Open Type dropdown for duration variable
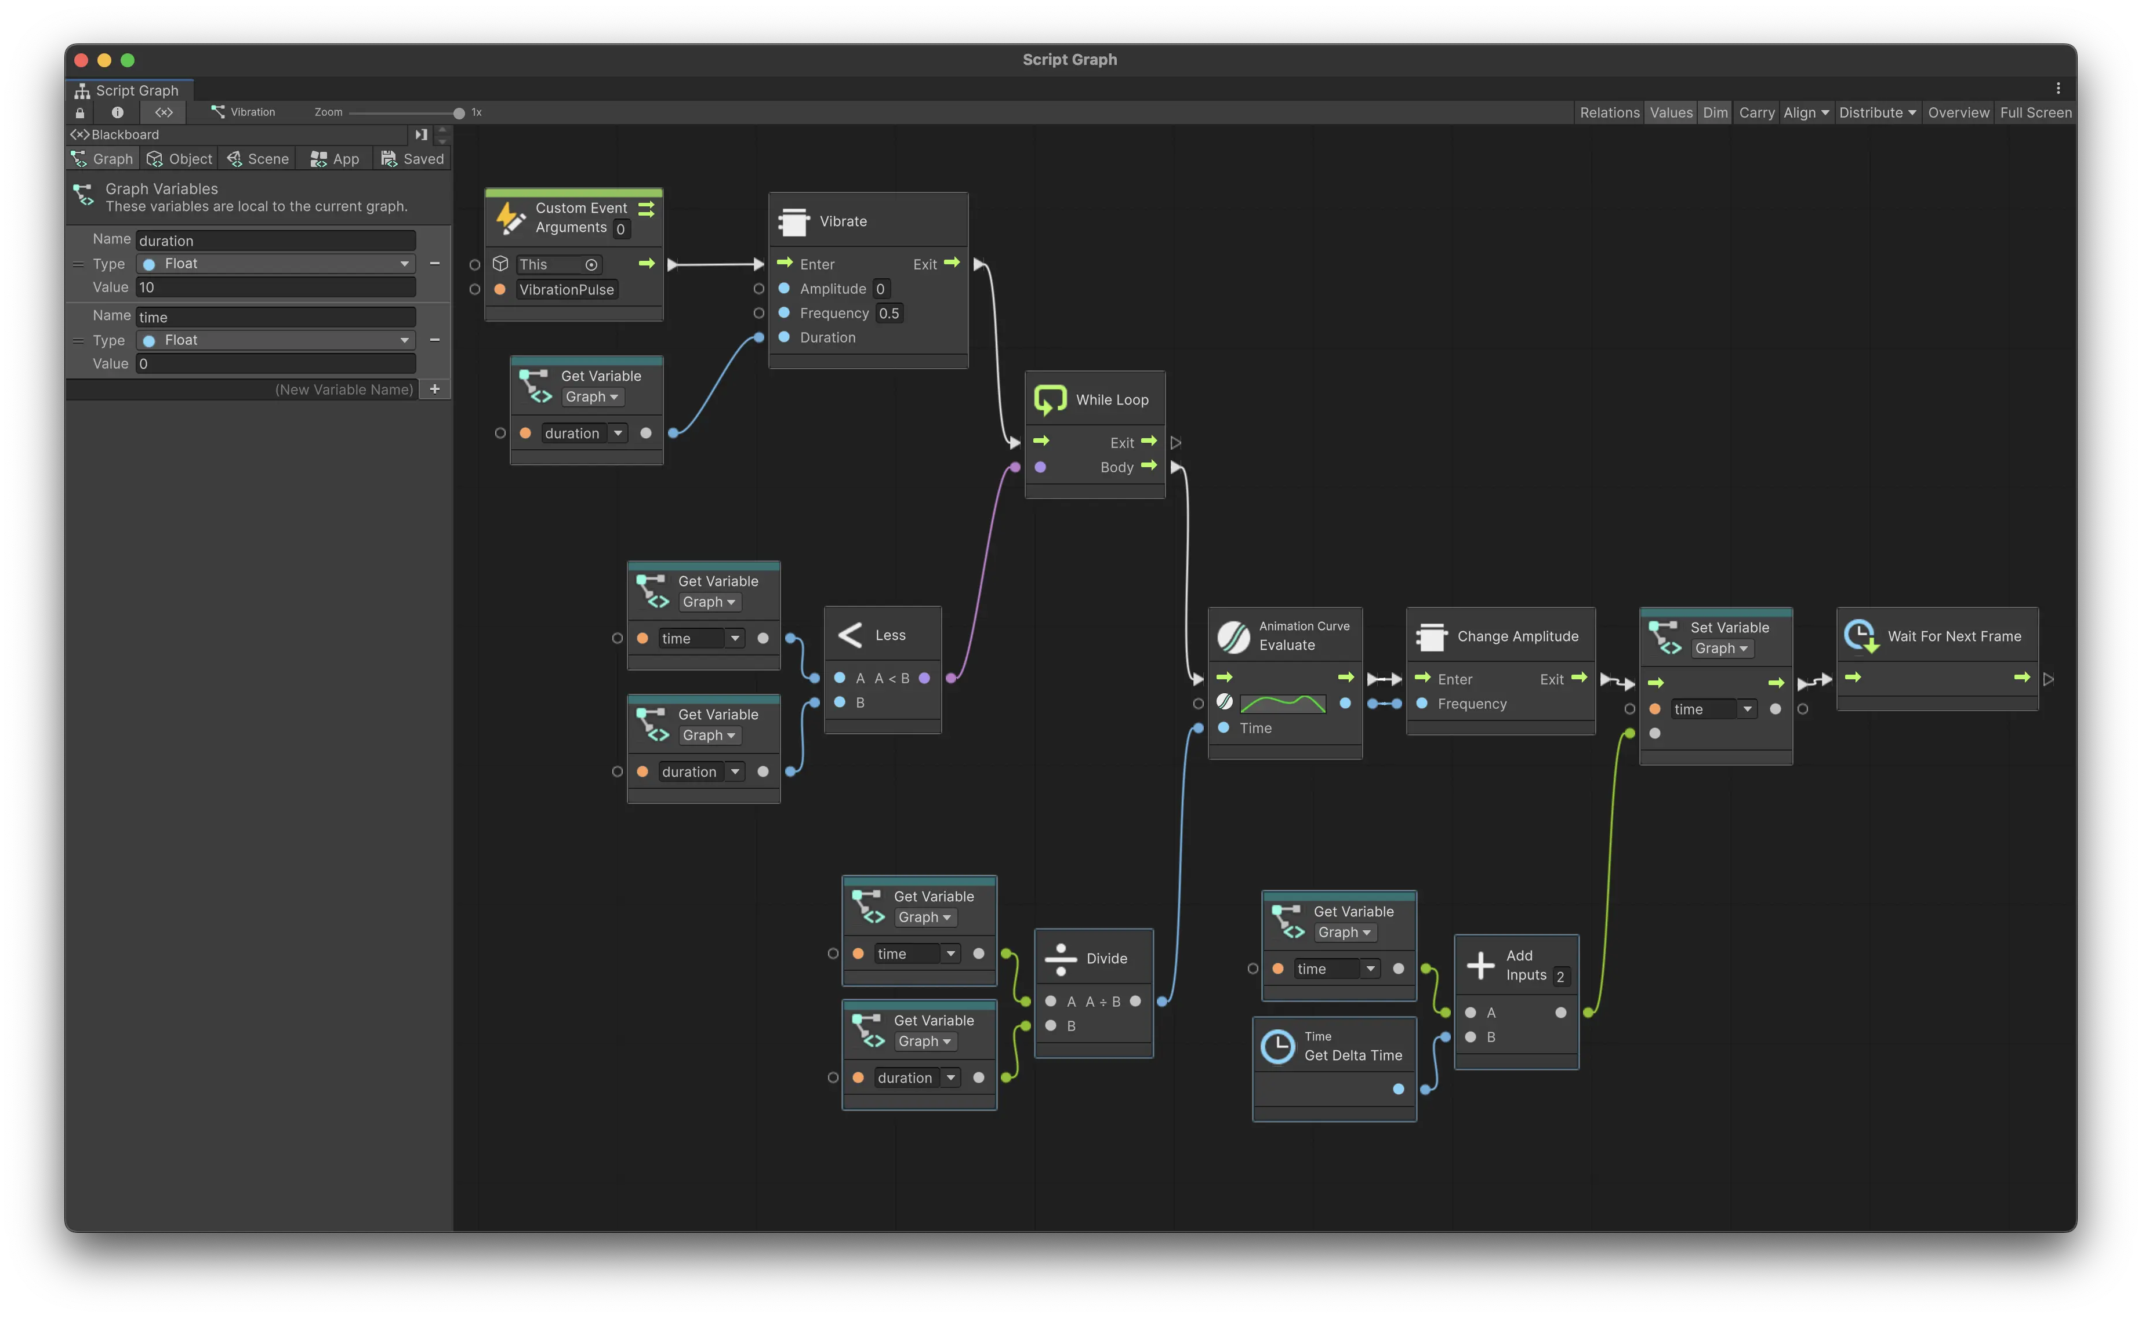This screenshot has height=1318, width=2142. tap(275, 263)
